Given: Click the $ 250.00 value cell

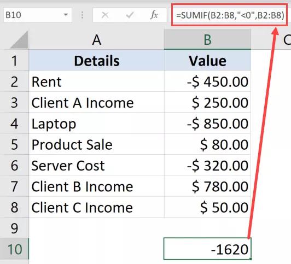Looking at the screenshot, I should click(207, 102).
